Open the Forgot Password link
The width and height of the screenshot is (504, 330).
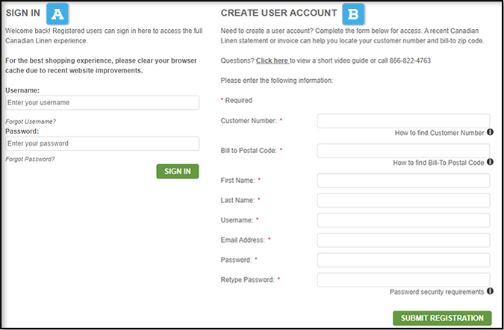coord(30,159)
